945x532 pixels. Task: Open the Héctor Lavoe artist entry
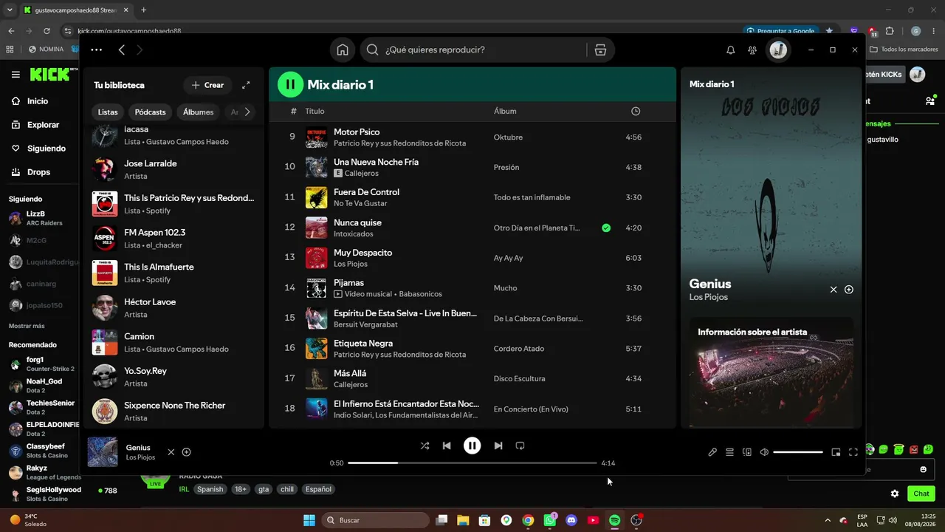[173, 307]
